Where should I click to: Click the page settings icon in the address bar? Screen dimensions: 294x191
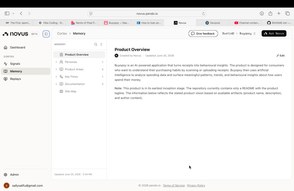pyautogui.click(x=91, y=13)
